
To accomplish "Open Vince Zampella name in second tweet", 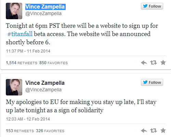I will (45, 83).
